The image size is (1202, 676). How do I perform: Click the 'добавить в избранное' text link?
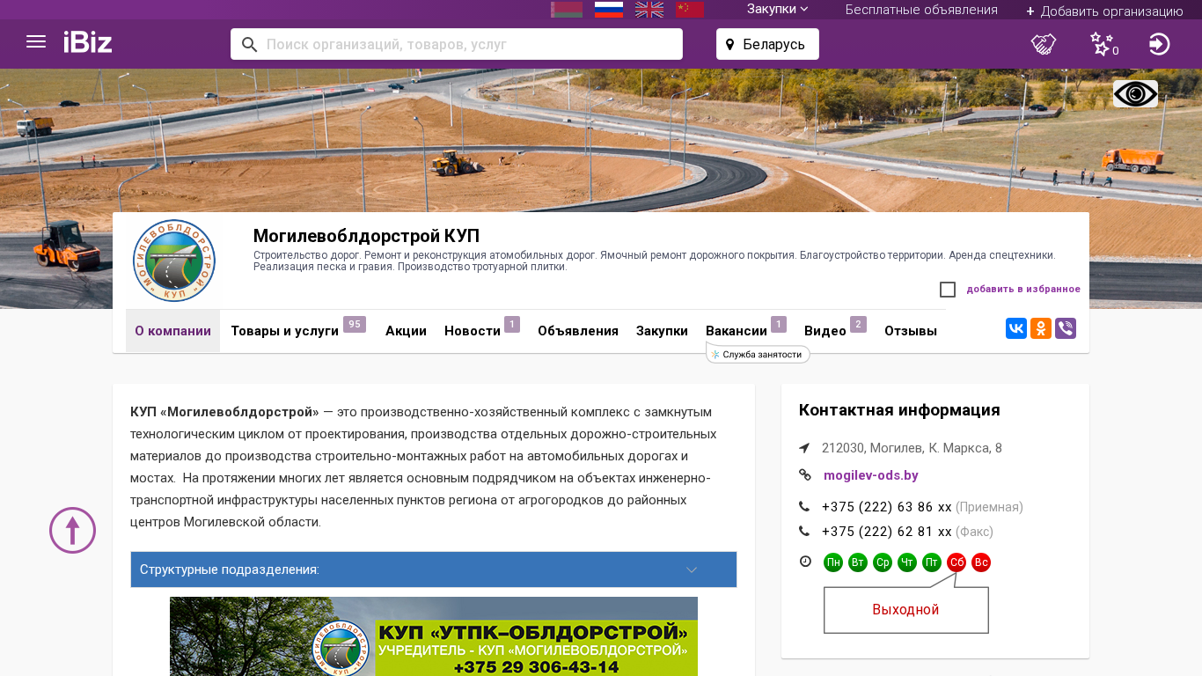pos(1023,290)
